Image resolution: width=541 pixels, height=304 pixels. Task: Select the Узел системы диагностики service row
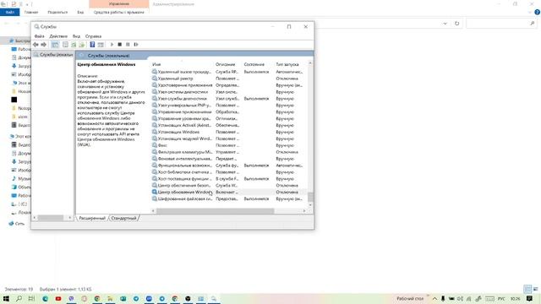(229, 92)
